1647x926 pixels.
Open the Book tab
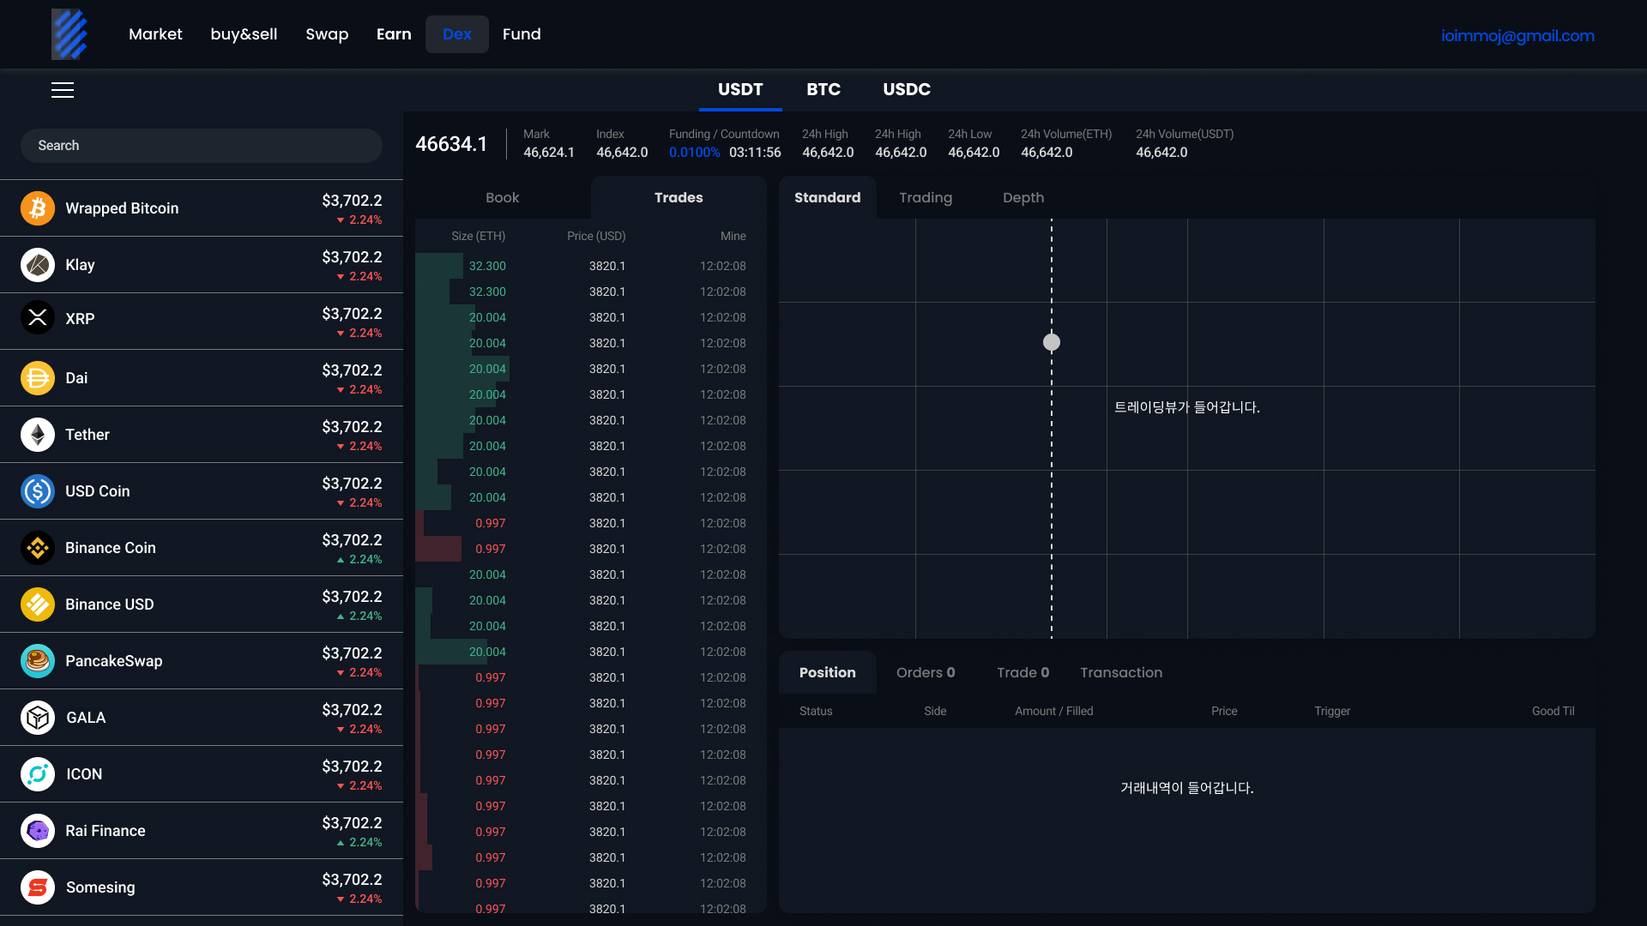(502, 198)
